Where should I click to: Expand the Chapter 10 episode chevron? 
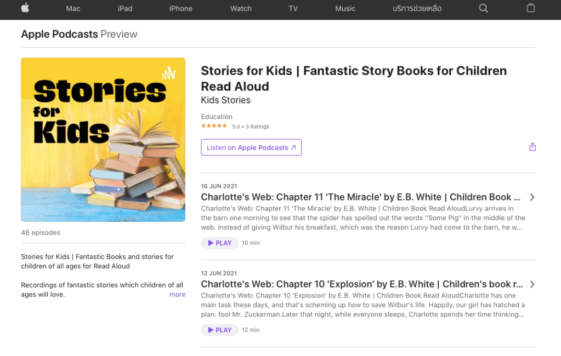pyautogui.click(x=532, y=284)
